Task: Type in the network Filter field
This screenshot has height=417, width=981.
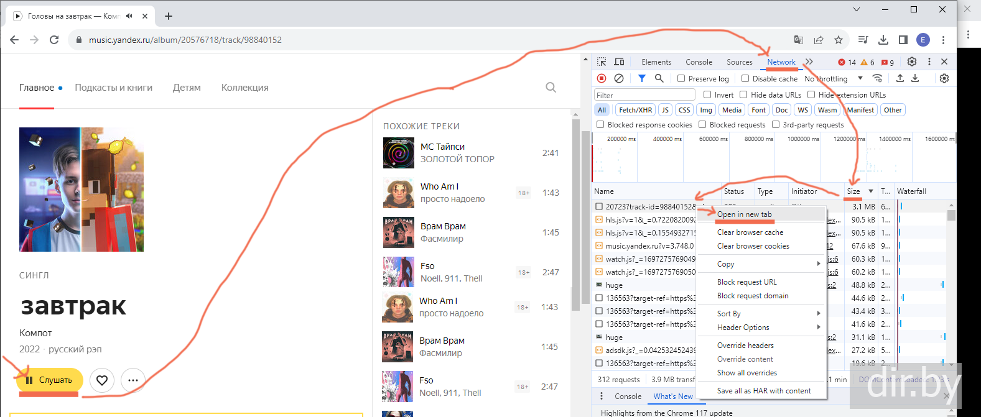Action: click(644, 95)
